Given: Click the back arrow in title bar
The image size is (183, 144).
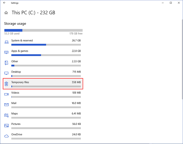Looking at the screenshot, I should pyautogui.click(x=4, y=3).
